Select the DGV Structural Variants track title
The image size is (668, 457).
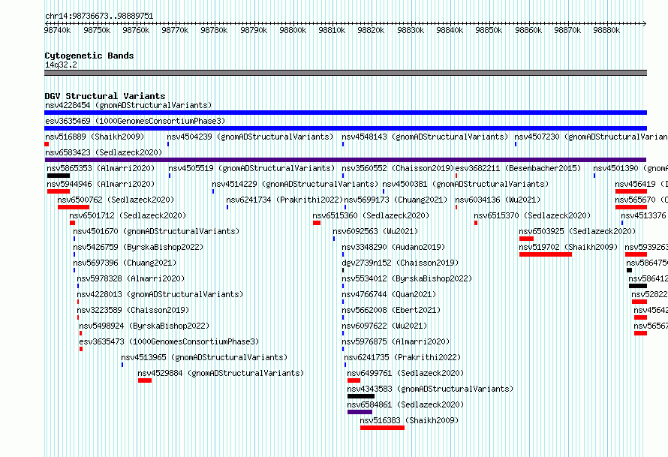pos(105,96)
